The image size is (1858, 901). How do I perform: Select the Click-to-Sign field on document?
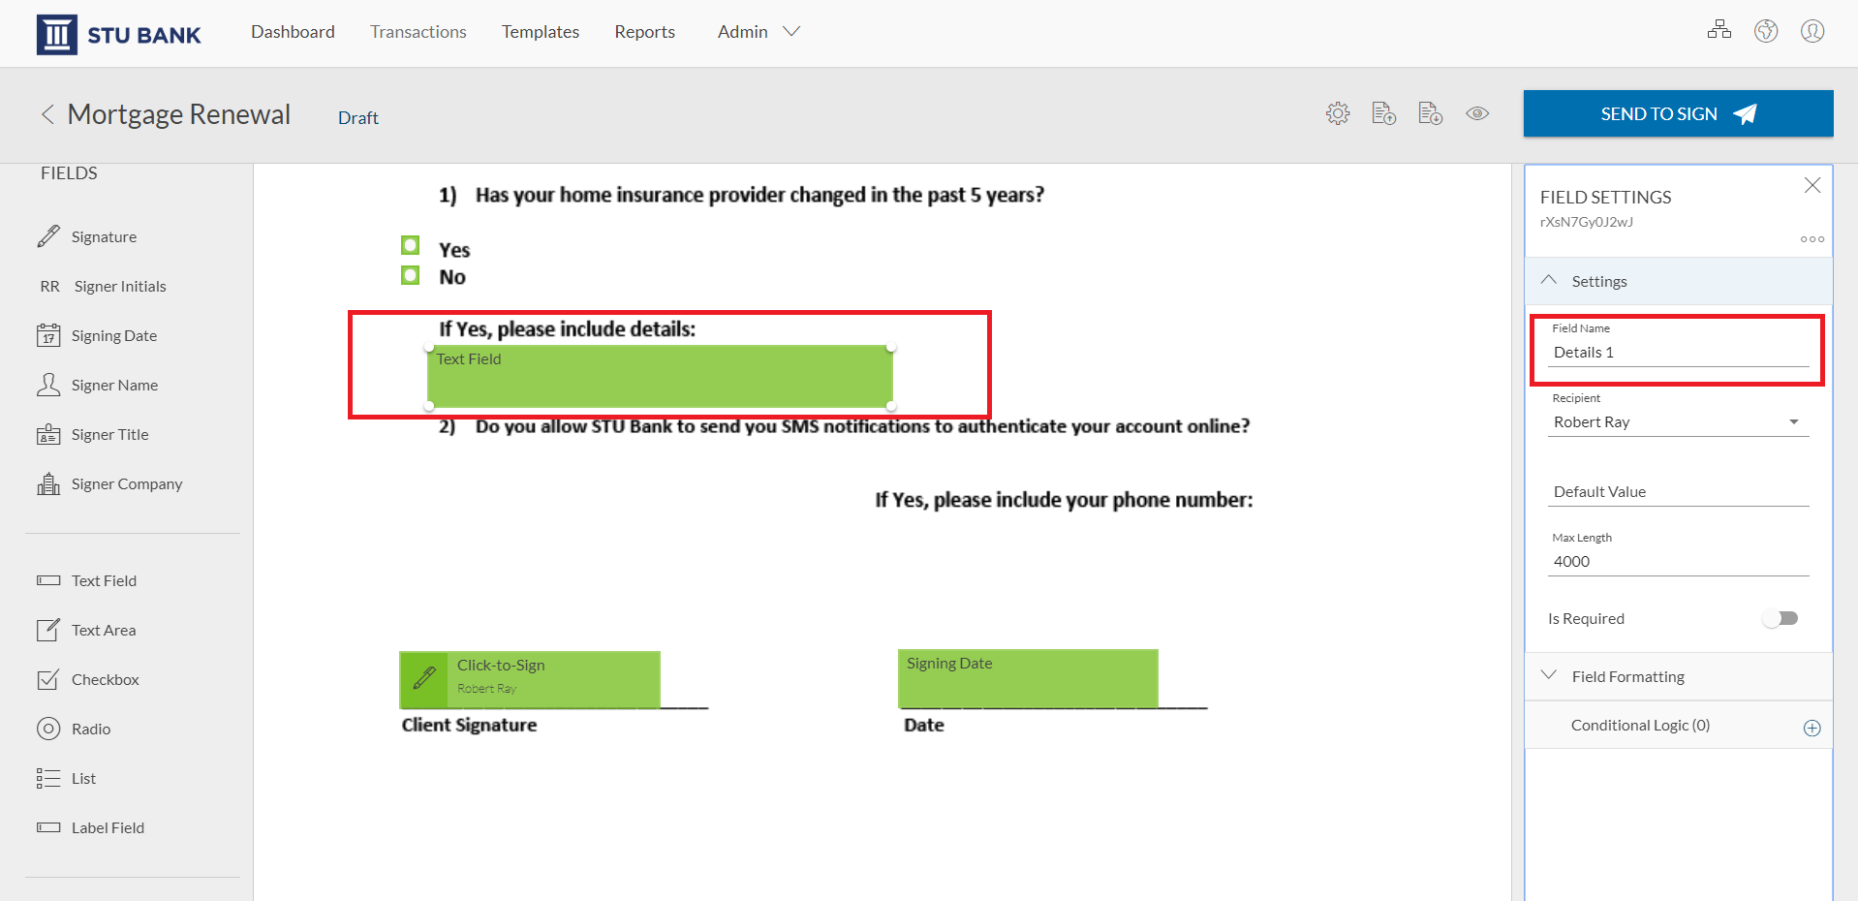pos(530,679)
